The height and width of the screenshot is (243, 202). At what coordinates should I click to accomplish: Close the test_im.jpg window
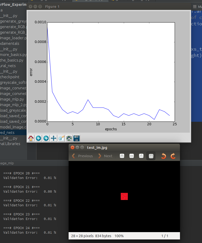point(72,147)
